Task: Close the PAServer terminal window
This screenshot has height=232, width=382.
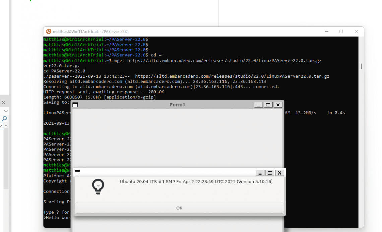Action: pyautogui.click(x=356, y=31)
